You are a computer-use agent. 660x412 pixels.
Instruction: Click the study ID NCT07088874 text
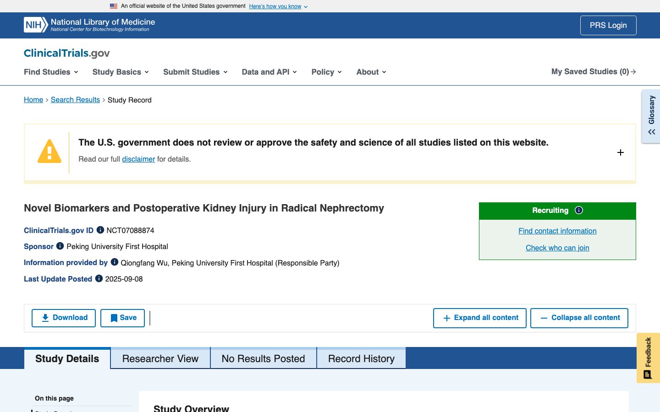pos(130,230)
